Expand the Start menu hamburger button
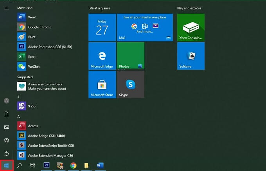 click(6, 8)
